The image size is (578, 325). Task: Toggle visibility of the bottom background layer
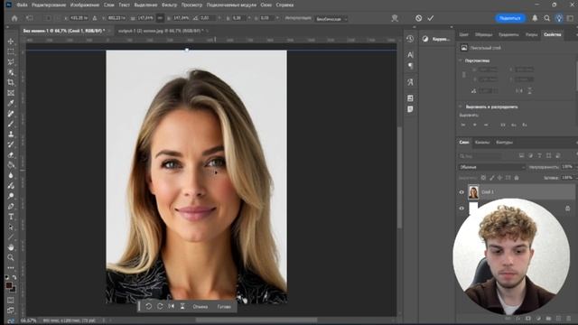pyautogui.click(x=461, y=209)
